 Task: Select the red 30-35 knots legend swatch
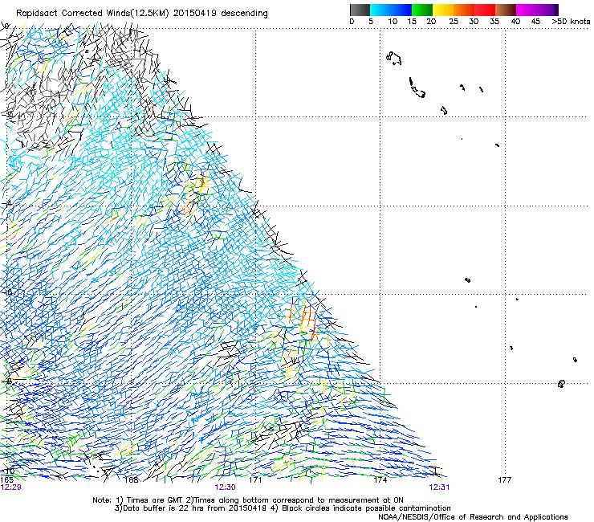coord(485,10)
